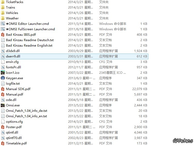
Task: Select file name "Manual.pdf"
Action: pyautogui.click(x=14, y=94)
